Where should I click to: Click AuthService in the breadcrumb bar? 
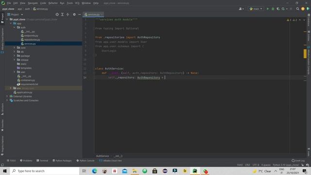pyautogui.click(x=103, y=156)
